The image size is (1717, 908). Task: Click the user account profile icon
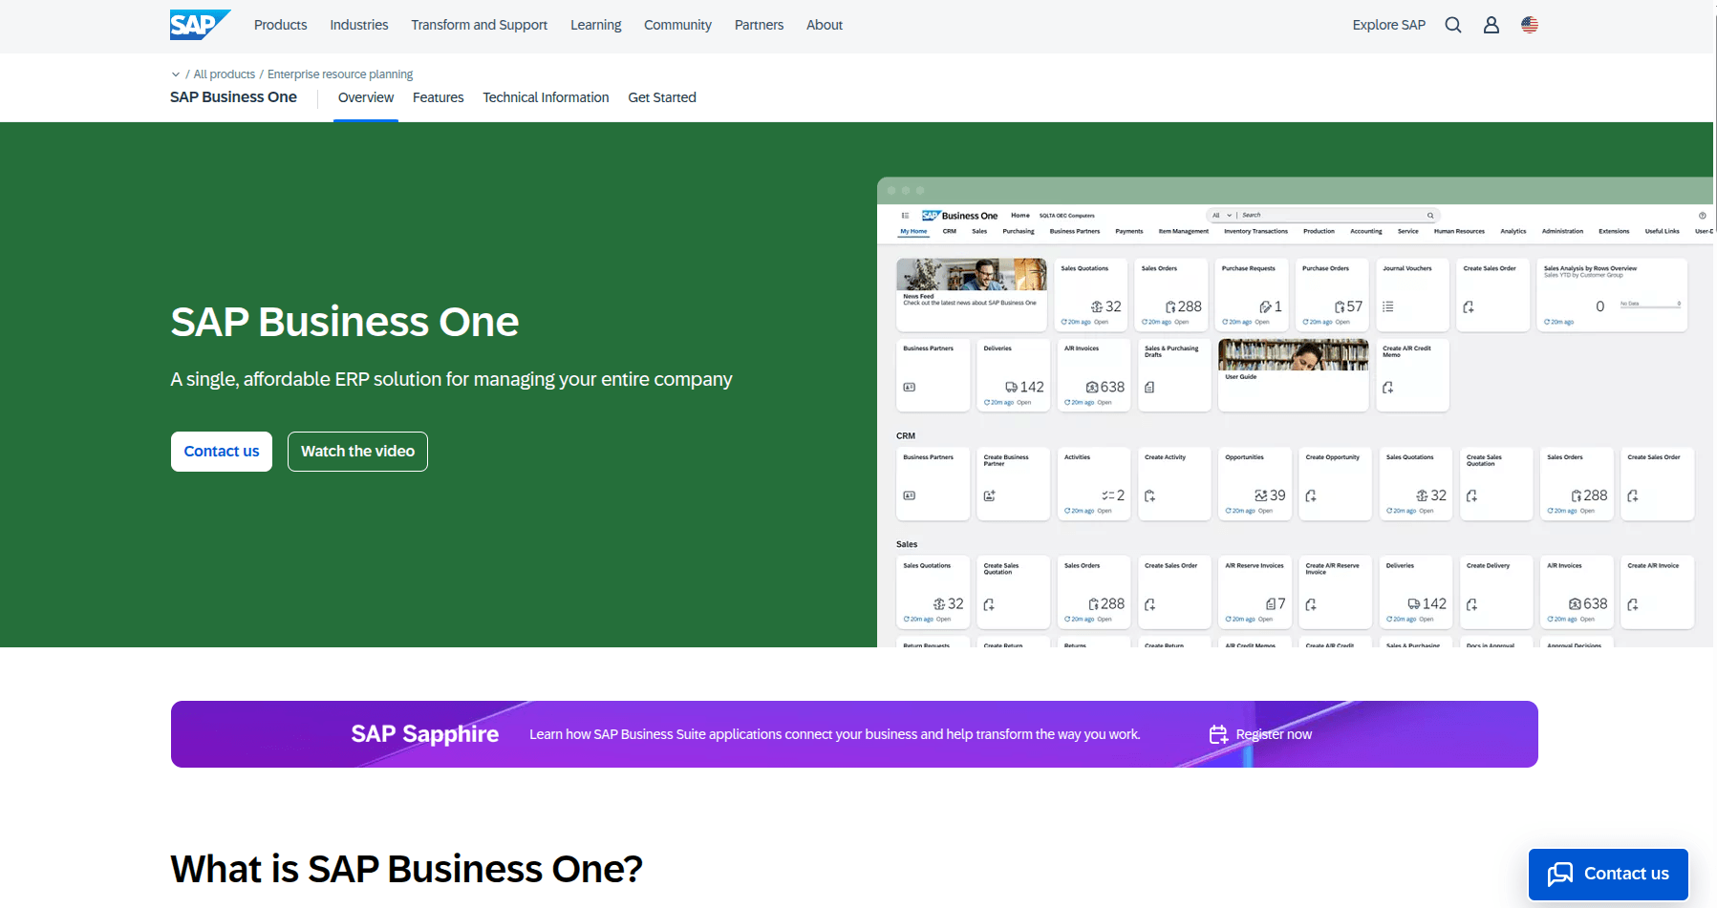tap(1491, 25)
